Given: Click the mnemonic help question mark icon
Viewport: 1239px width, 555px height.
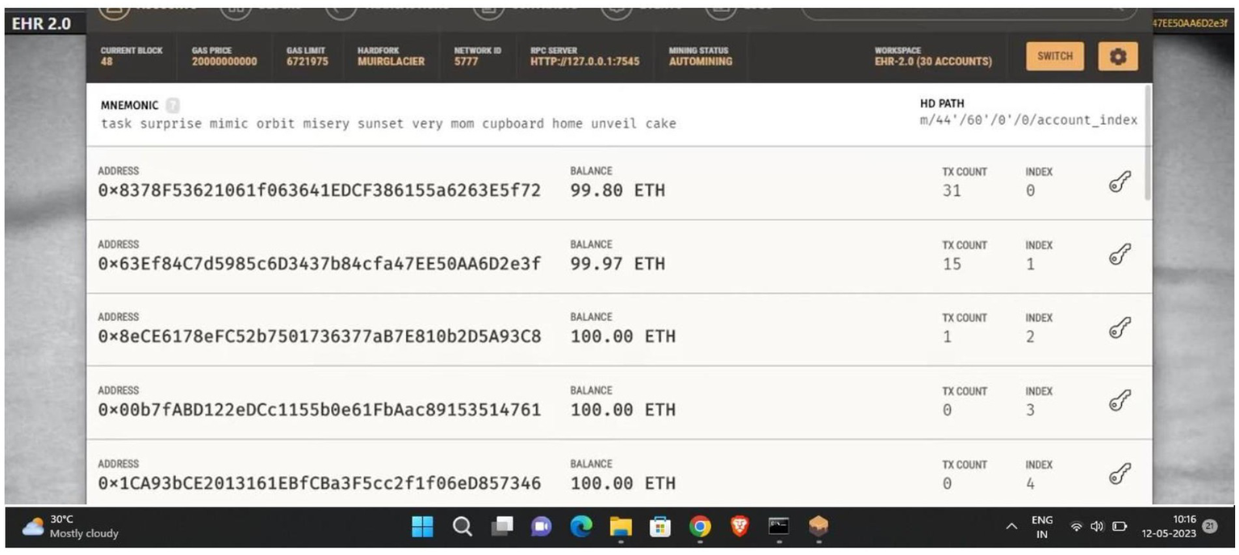Looking at the screenshot, I should [x=173, y=106].
